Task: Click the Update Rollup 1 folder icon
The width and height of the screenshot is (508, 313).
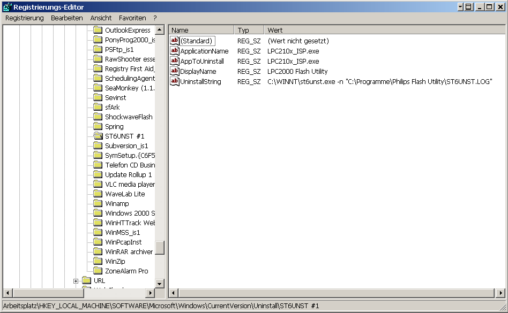Action: (x=98, y=174)
